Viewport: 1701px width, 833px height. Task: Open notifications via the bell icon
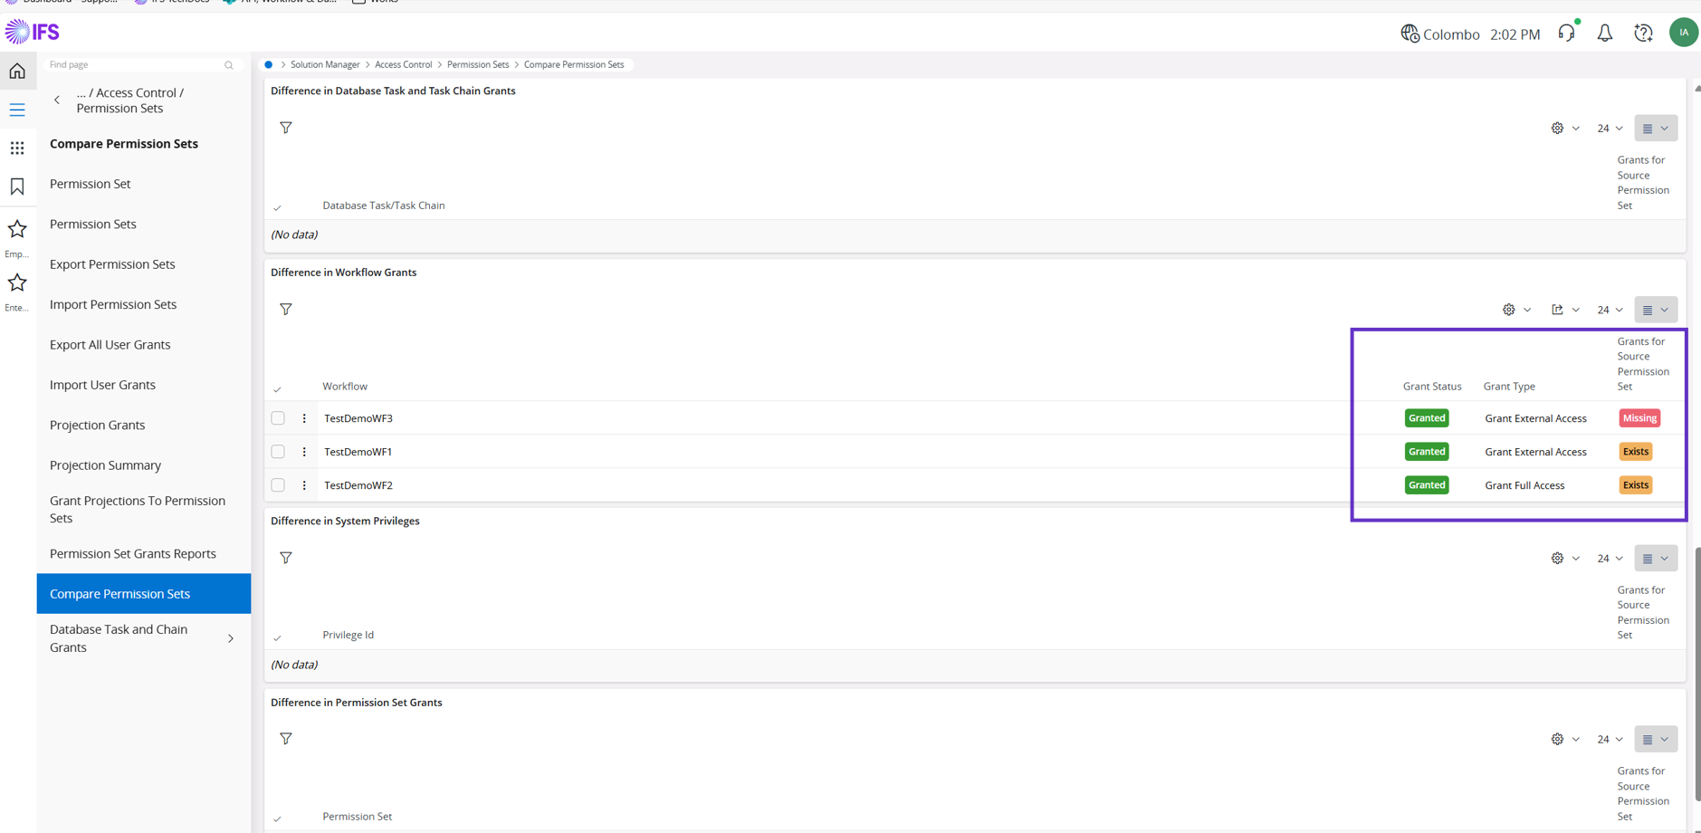(1605, 32)
